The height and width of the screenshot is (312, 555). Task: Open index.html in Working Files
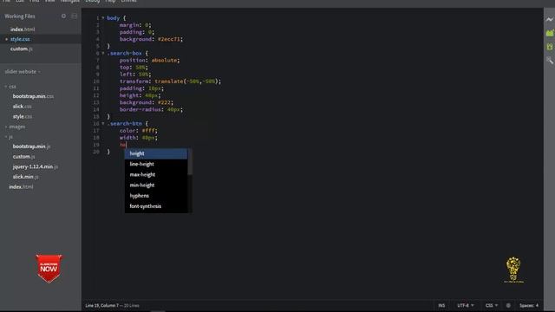click(x=23, y=29)
